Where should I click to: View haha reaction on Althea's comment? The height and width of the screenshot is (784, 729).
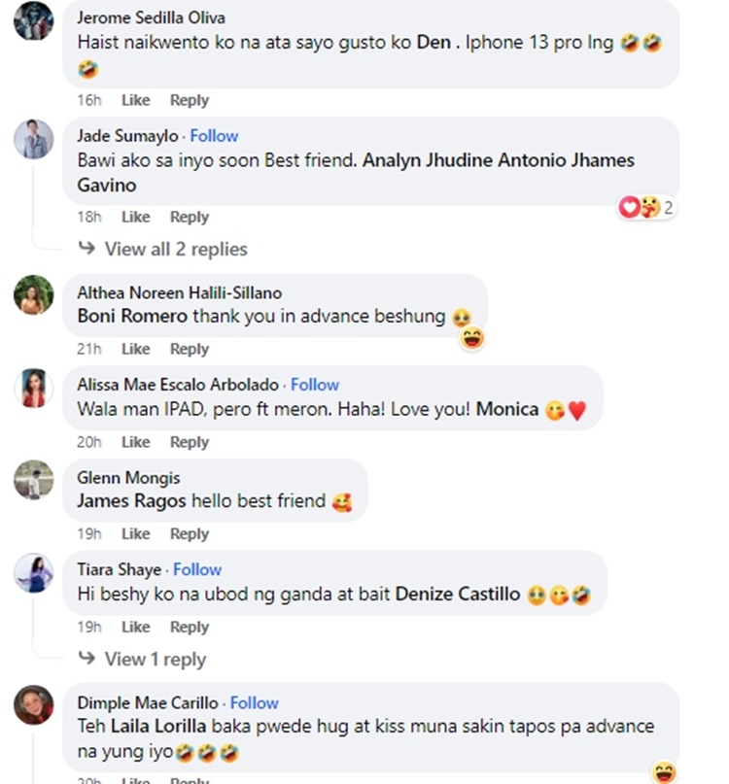pyautogui.click(x=471, y=338)
